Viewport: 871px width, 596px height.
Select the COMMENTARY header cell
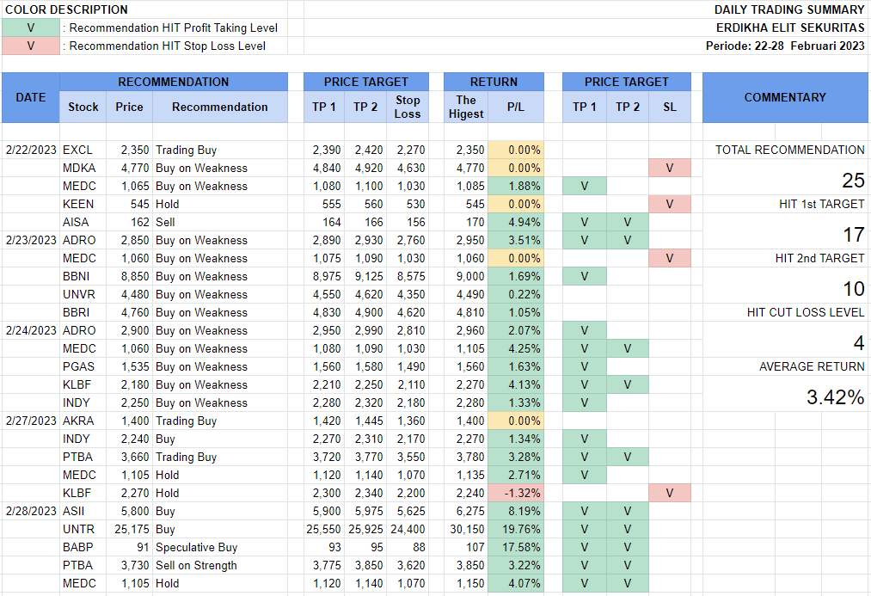[x=785, y=97]
